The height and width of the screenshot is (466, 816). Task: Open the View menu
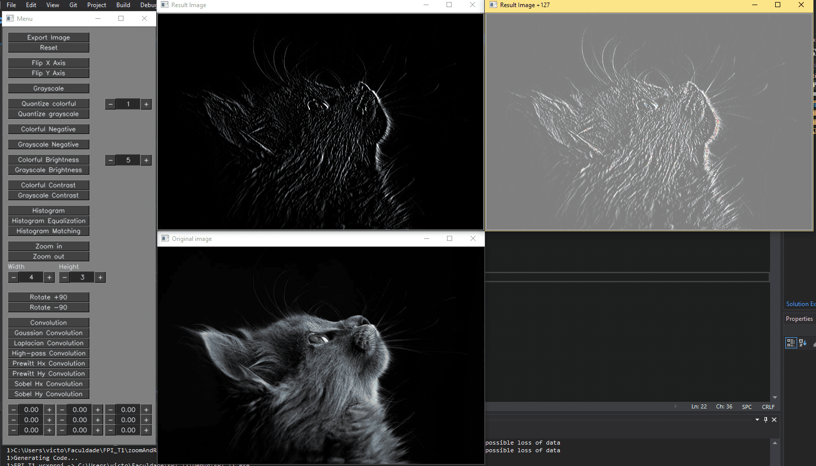point(53,5)
